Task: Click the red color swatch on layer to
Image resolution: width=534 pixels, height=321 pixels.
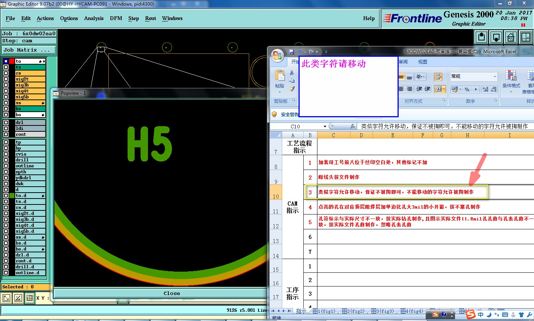Action: pos(12,61)
